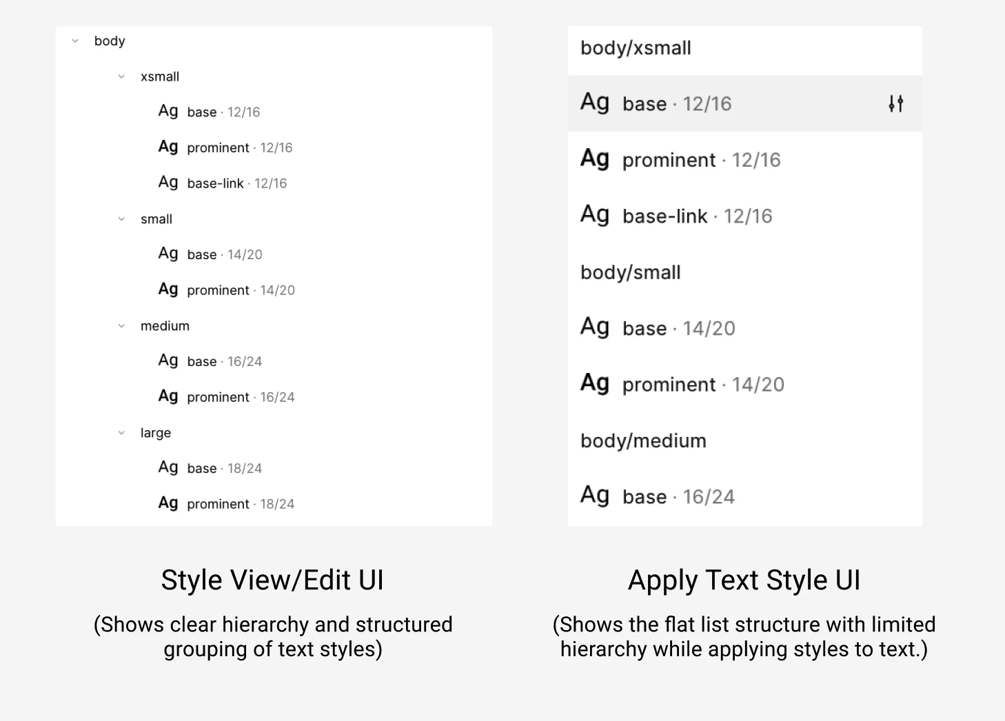This screenshot has width=1005, height=721.
Task: Click the Ag icon for prominent 18/24 style
Action: pyautogui.click(x=167, y=502)
